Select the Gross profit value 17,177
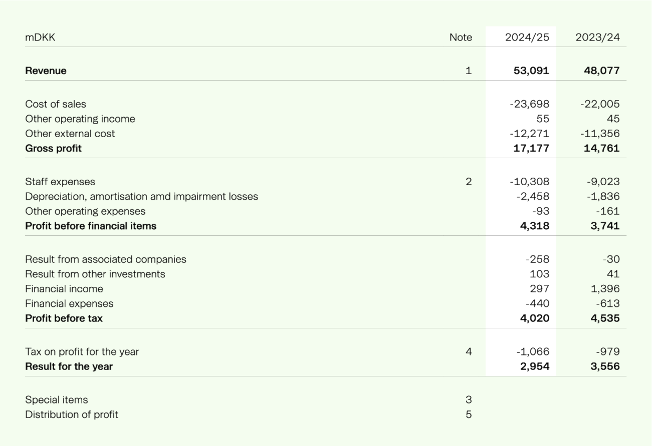652x446 pixels. pyautogui.click(x=531, y=148)
